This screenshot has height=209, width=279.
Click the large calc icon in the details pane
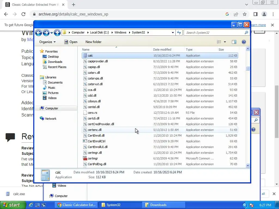click(x=45, y=175)
